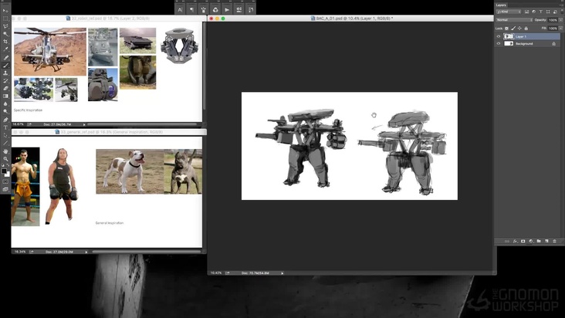Open the Normal blend mode dropdown
565x318 pixels.
click(x=513, y=20)
